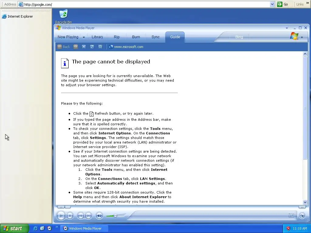Click the Refresh icon in help text
Screen dimensions: 311x233
pos(91,114)
